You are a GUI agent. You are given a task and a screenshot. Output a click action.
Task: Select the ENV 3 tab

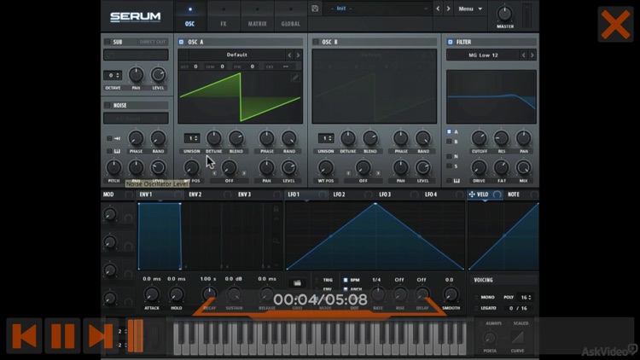tap(245, 195)
